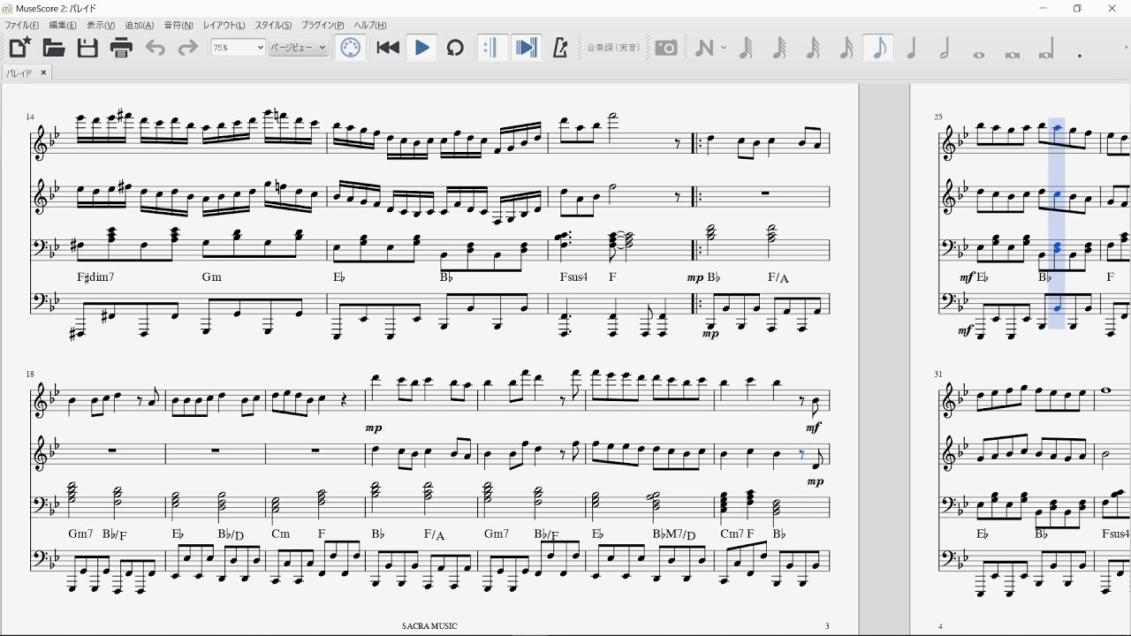Toggle the metronome
The image size is (1131, 636).
click(559, 48)
